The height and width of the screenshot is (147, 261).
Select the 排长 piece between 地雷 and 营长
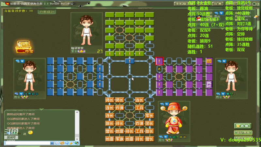pos(139,139)
